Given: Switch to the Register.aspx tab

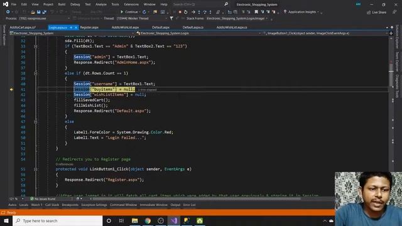Looking at the screenshot, I should click(89, 27).
